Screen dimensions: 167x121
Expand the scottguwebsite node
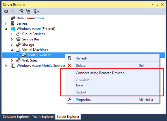pos(17,55)
